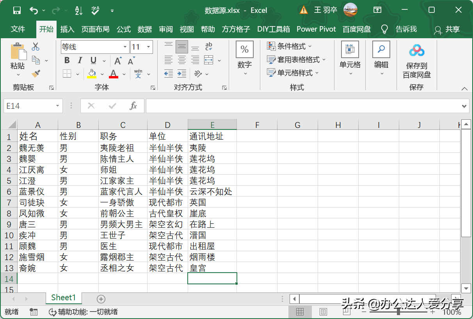Open the ribbon display options icon
Image resolution: width=473 pixels, height=319 pixels.
pos(377,10)
